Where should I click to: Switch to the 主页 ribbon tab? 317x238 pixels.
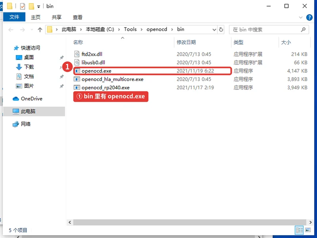coord(36,17)
